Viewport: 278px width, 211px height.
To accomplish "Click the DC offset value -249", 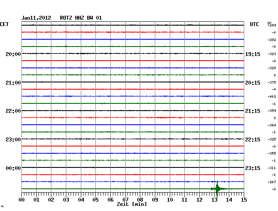I will tap(272, 25).
